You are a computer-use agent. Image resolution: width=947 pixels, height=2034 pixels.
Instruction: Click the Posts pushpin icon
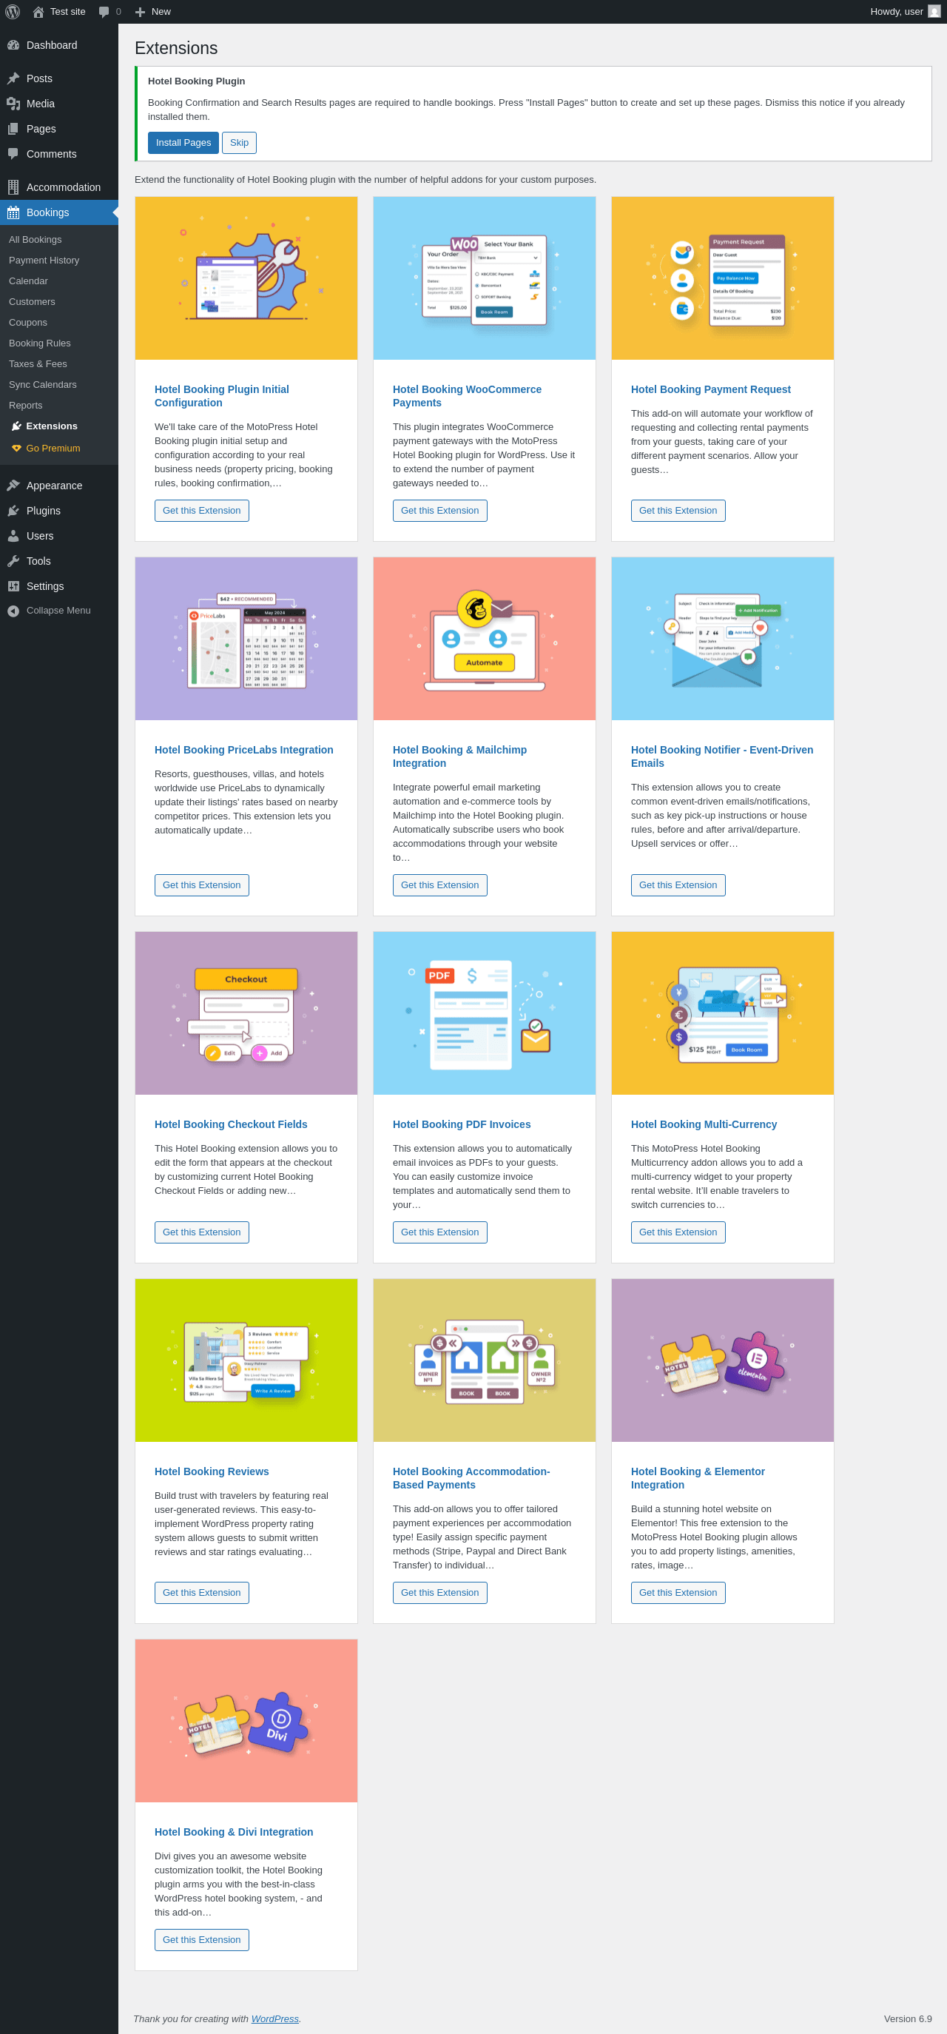13,79
